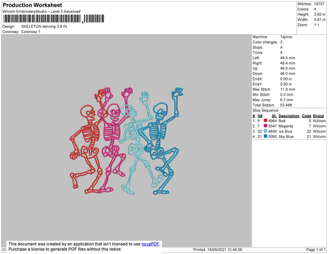Click stitch count '5047' in stop sequence
Screen dimensions: 328x254
click(272, 126)
